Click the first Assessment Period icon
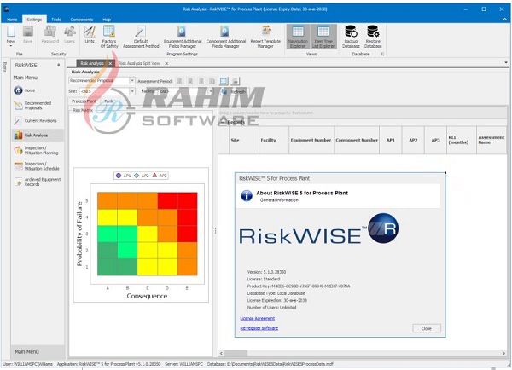Screen dimensions: 512x370 (x=179, y=81)
